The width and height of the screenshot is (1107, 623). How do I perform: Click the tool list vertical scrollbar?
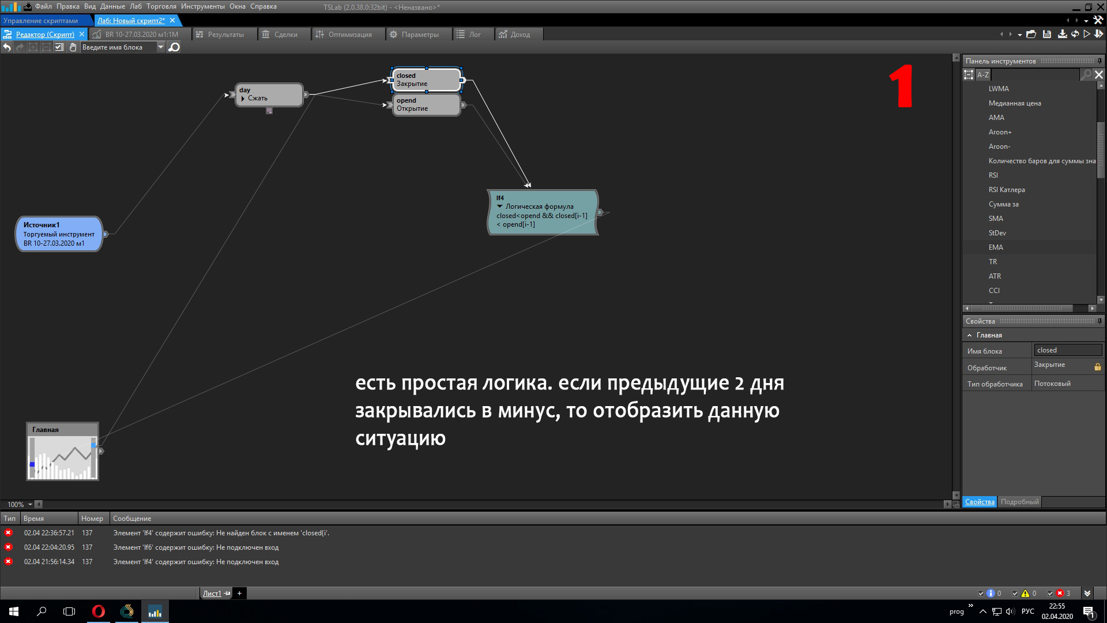pyautogui.click(x=1101, y=150)
